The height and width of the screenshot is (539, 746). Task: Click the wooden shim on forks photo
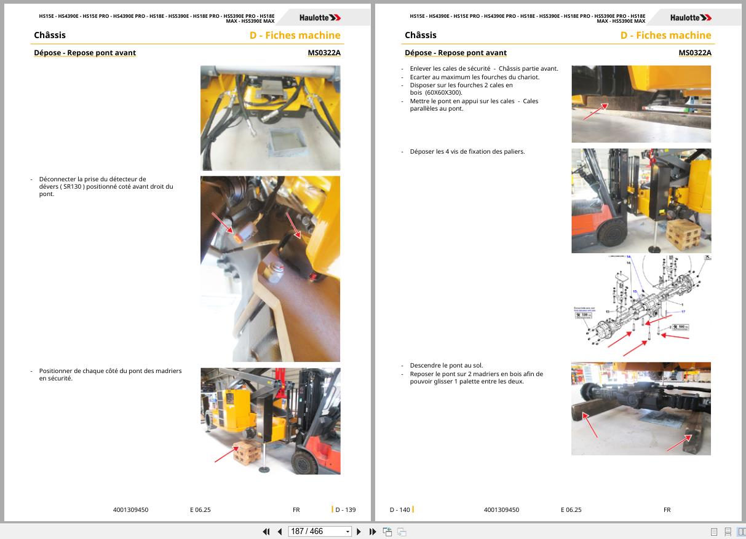(x=641, y=104)
